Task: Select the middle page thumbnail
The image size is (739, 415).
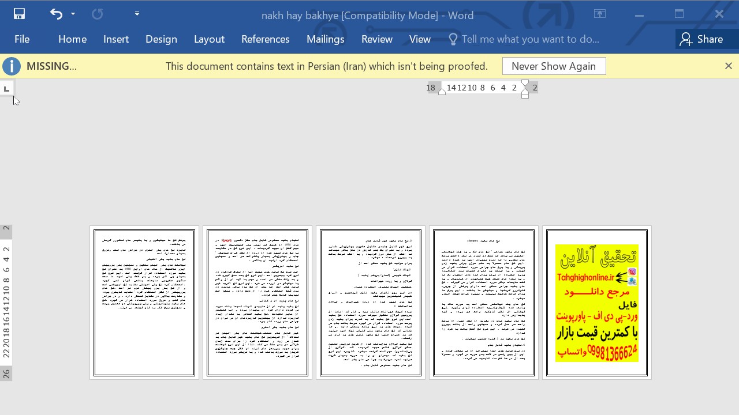Action: click(371, 303)
